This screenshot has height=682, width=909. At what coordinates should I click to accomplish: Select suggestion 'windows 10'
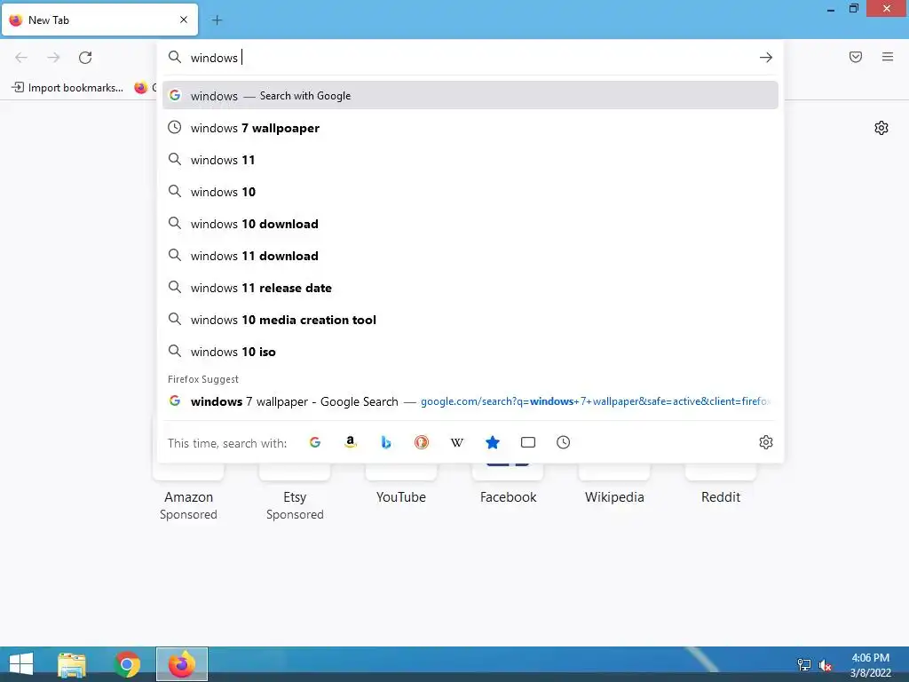(470, 192)
